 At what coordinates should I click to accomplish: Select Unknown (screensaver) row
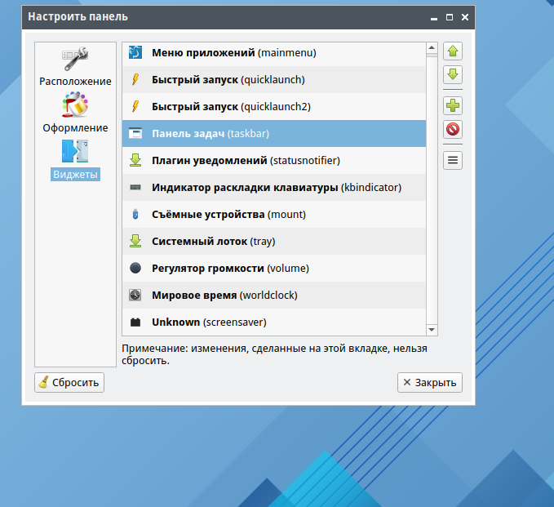click(x=274, y=322)
